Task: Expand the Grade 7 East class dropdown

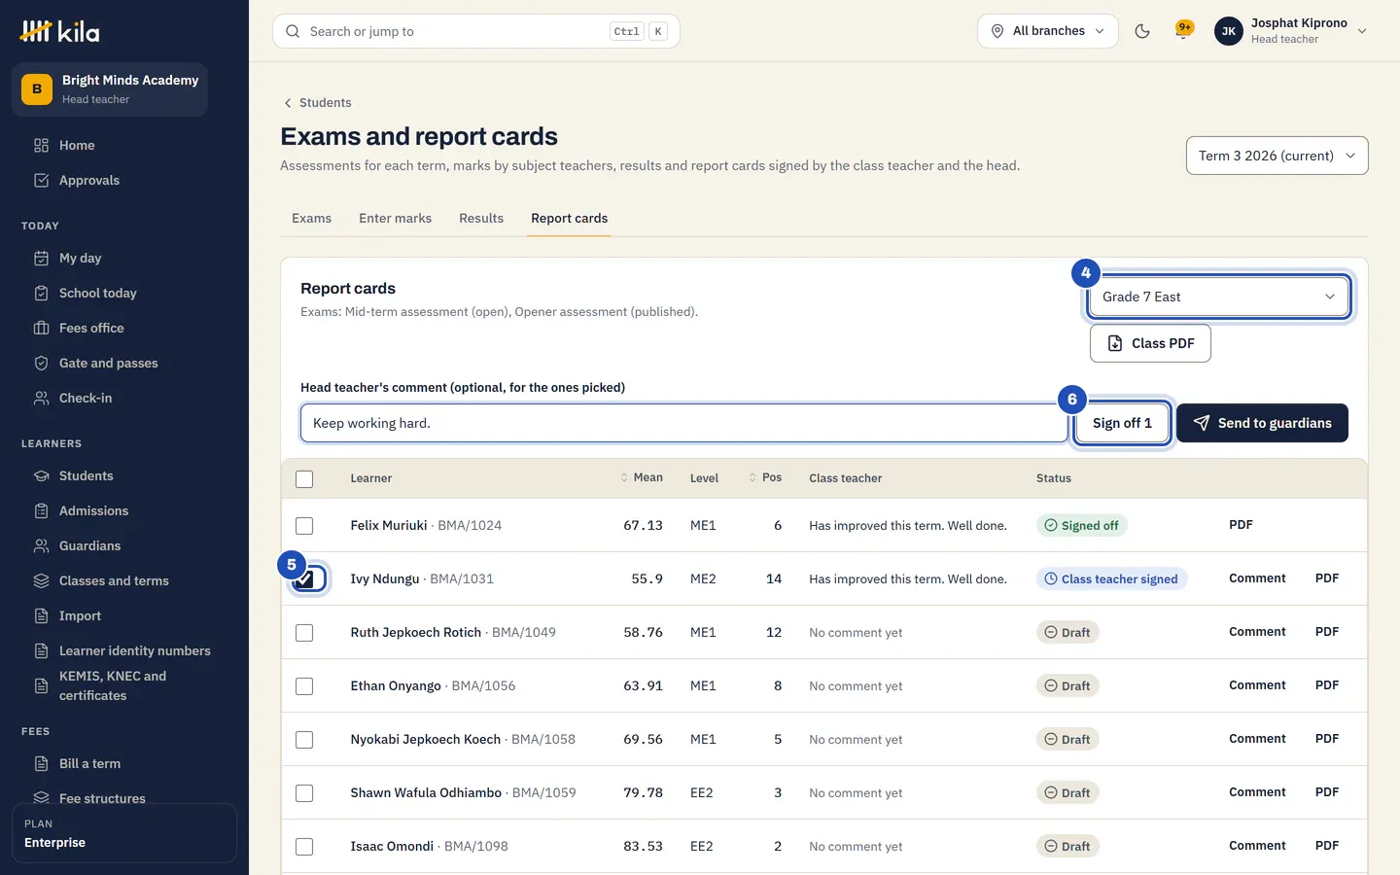Action: coord(1218,297)
